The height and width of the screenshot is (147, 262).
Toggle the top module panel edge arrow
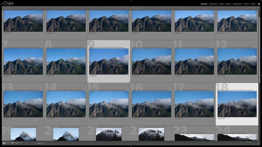point(131,1)
